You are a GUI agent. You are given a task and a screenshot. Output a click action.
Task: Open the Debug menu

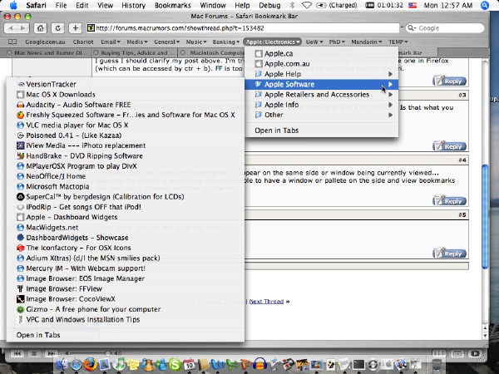point(269,6)
